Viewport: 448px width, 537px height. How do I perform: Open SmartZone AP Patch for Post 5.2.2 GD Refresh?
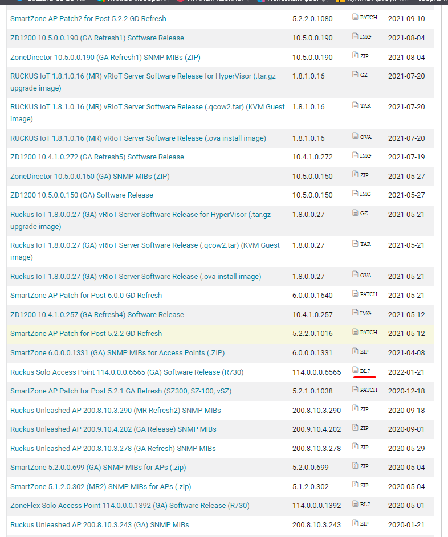point(86,334)
